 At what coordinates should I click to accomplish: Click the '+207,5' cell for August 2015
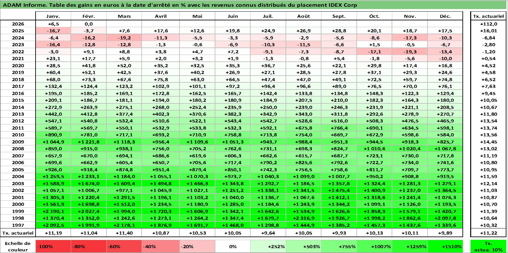303,100
